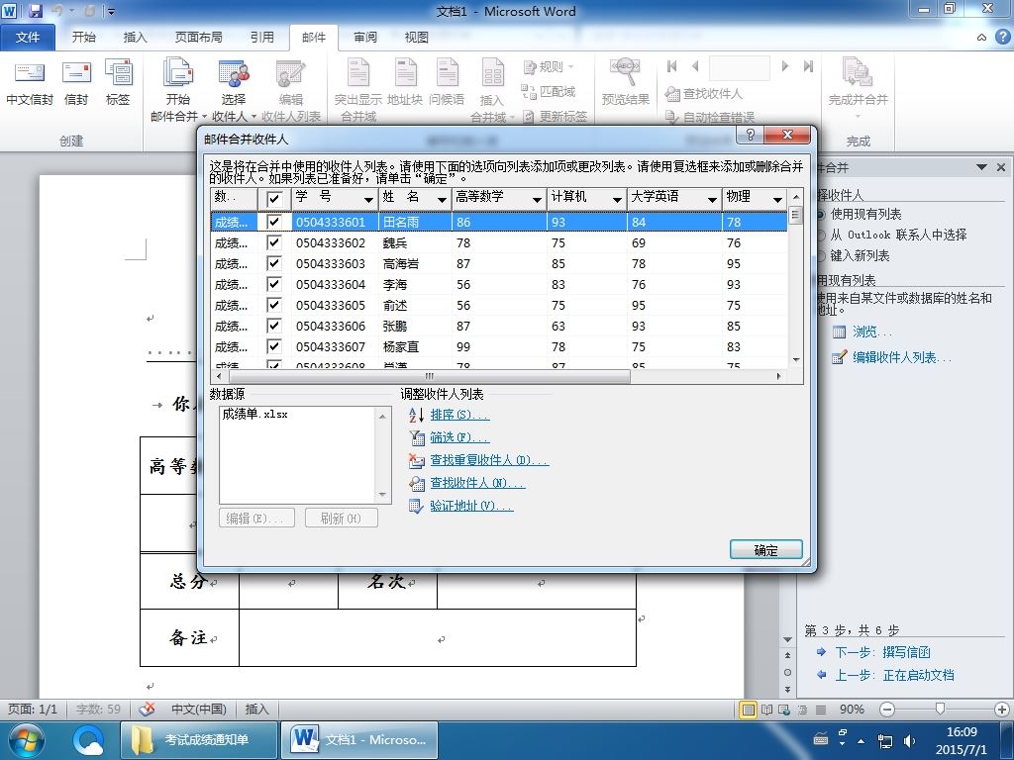This screenshot has width=1014, height=760.
Task: Click the Labels (标签) icon
Action: coord(118,83)
